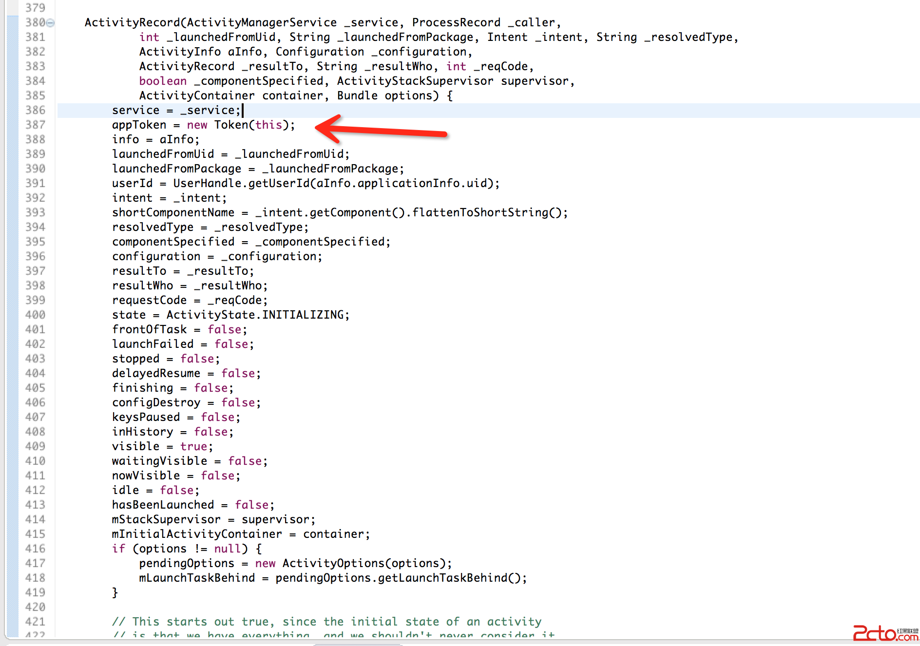Image resolution: width=920 pixels, height=646 pixels.
Task: Click the 'resultTo = _resultTo;' statement
Action: pyautogui.click(x=183, y=271)
